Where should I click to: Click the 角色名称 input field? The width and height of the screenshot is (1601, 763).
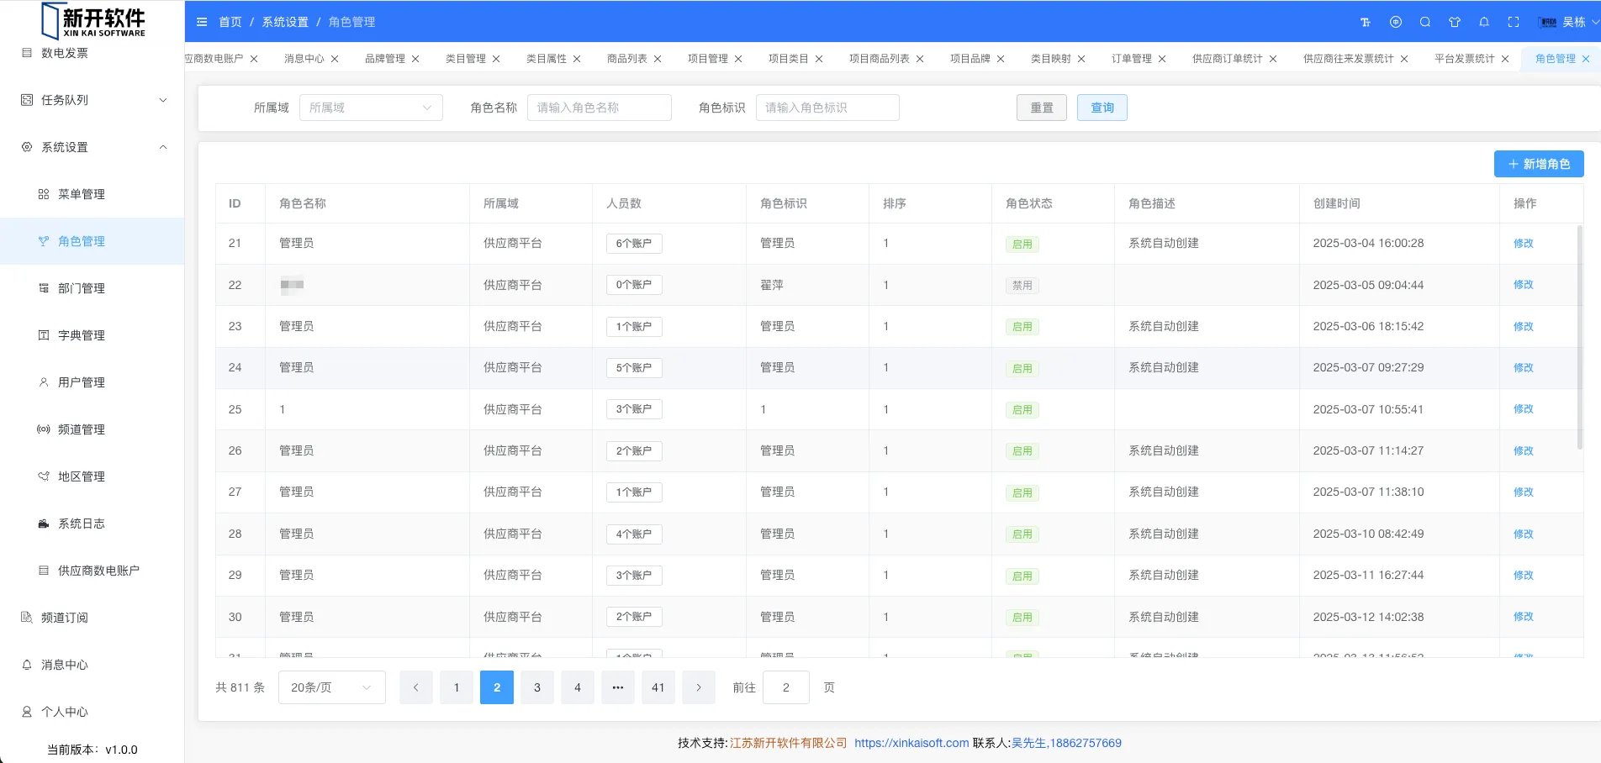(x=599, y=108)
